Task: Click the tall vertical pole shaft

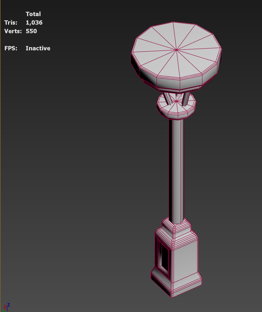Action: click(176, 169)
